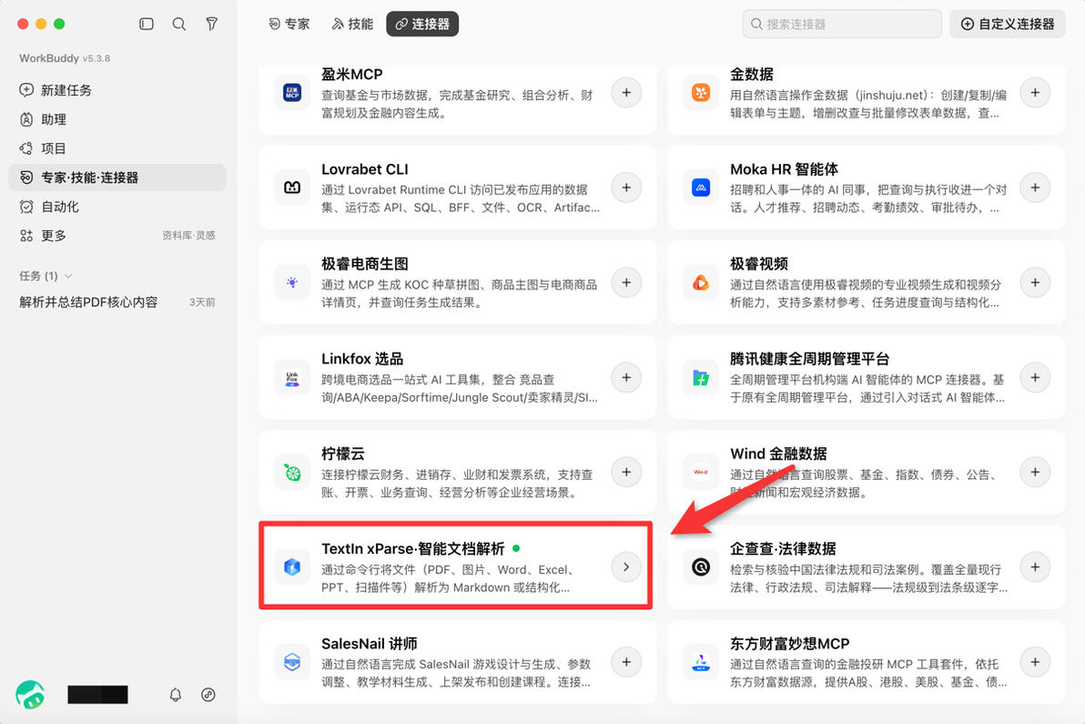Click the TextIn xParse·智能文档解析 title
Image resolution: width=1085 pixels, height=724 pixels.
(x=412, y=548)
